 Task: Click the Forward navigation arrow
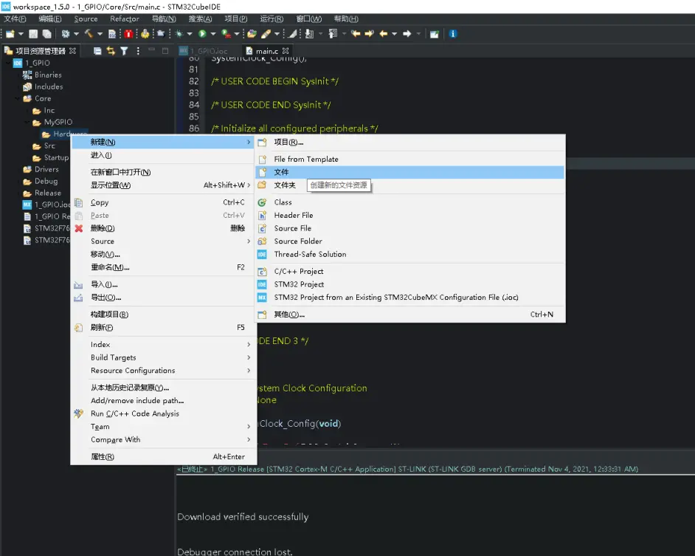[407, 34]
